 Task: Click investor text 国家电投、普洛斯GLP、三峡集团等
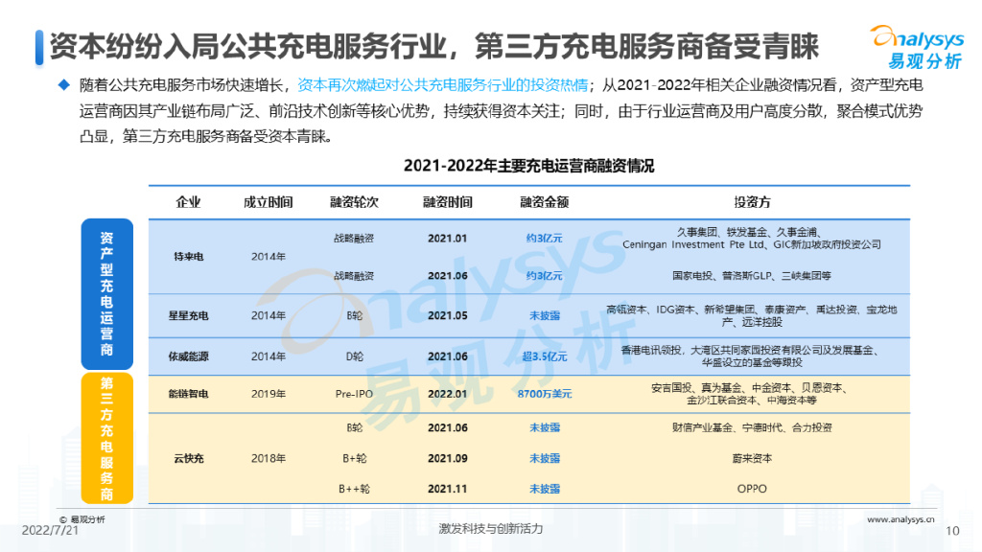pyautogui.click(x=752, y=276)
